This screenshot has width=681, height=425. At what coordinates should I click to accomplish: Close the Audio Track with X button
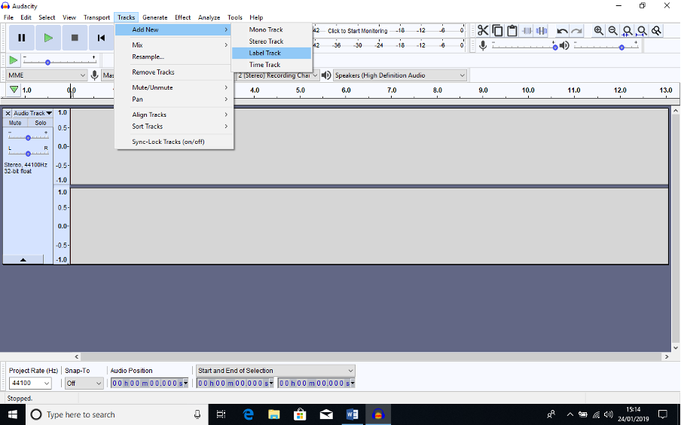coord(8,113)
